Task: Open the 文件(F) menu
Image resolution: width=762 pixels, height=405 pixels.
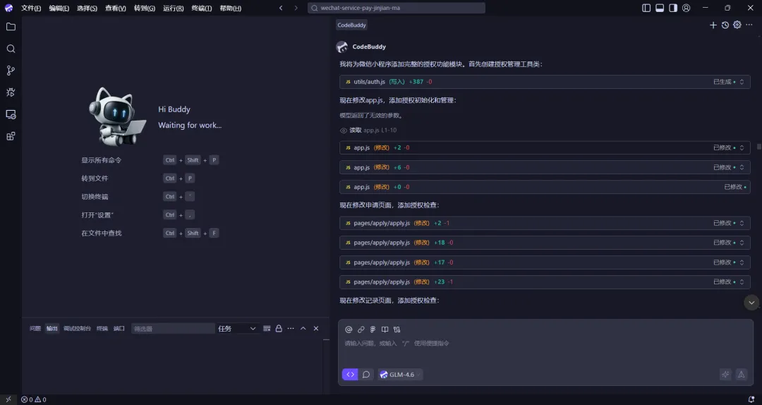Action: pyautogui.click(x=31, y=8)
